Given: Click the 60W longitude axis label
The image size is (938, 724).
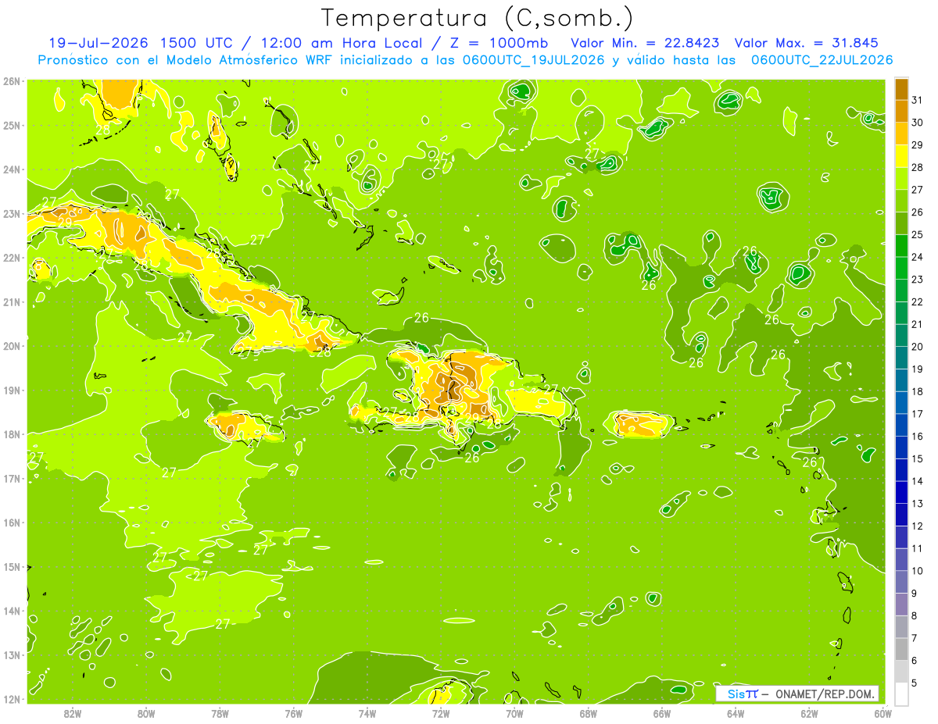Looking at the screenshot, I should [883, 713].
